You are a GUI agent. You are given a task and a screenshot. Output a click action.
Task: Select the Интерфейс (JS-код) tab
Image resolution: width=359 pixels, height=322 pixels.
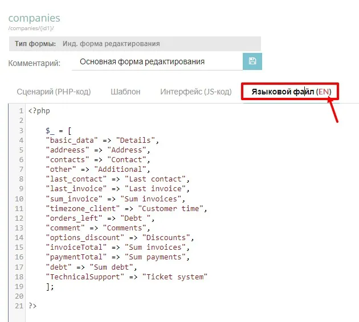coord(195,92)
